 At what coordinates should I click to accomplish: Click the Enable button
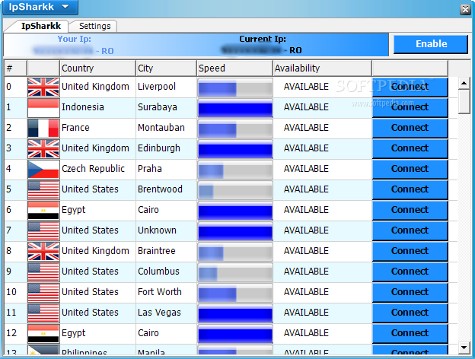431,44
